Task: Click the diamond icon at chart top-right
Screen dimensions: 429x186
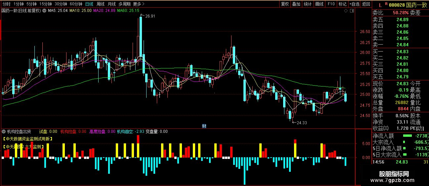Action: pyautogui.click(x=346, y=11)
